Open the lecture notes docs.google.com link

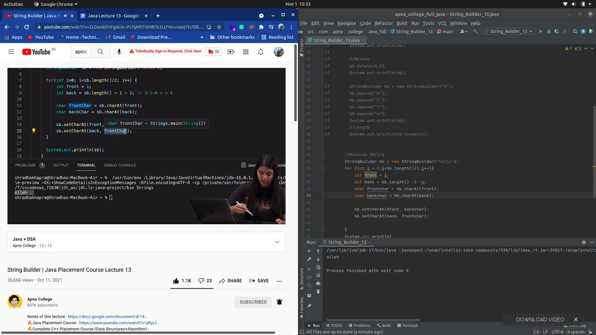108,316
